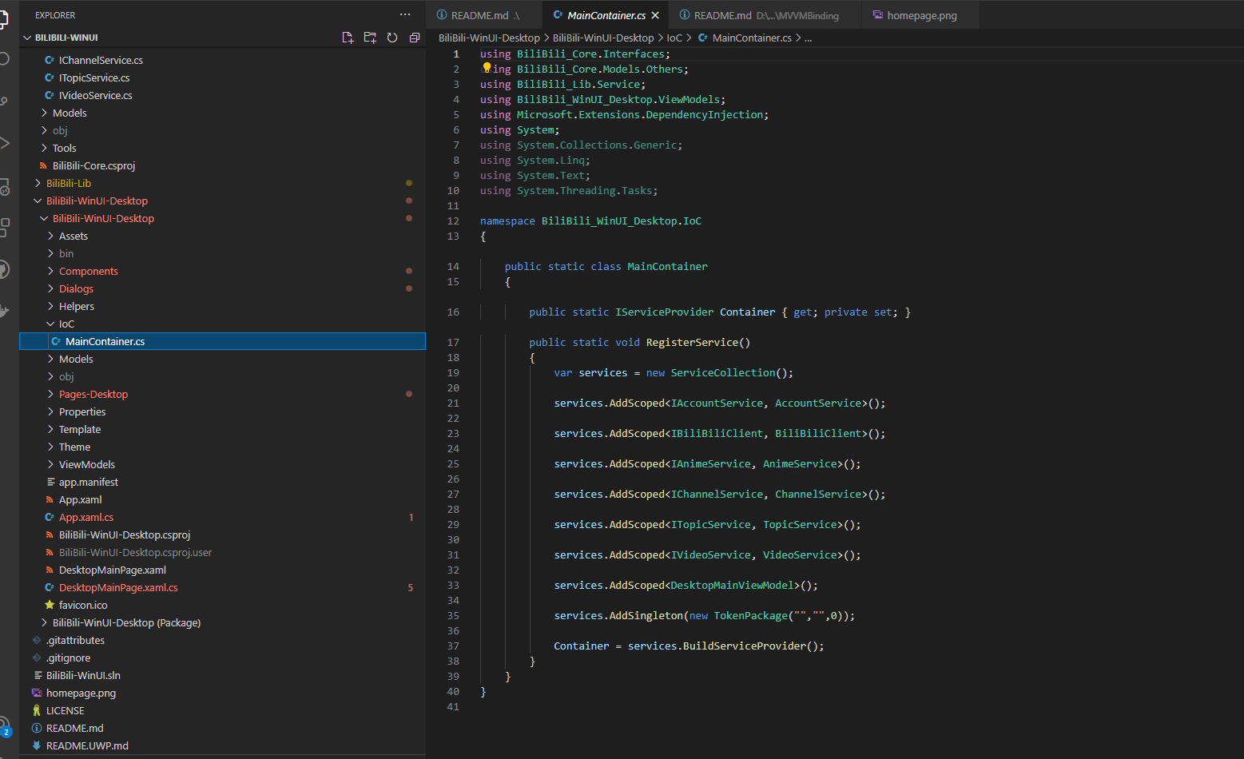Refresh the Explorer file tree
Image resolution: width=1244 pixels, height=759 pixels.
pos(392,38)
